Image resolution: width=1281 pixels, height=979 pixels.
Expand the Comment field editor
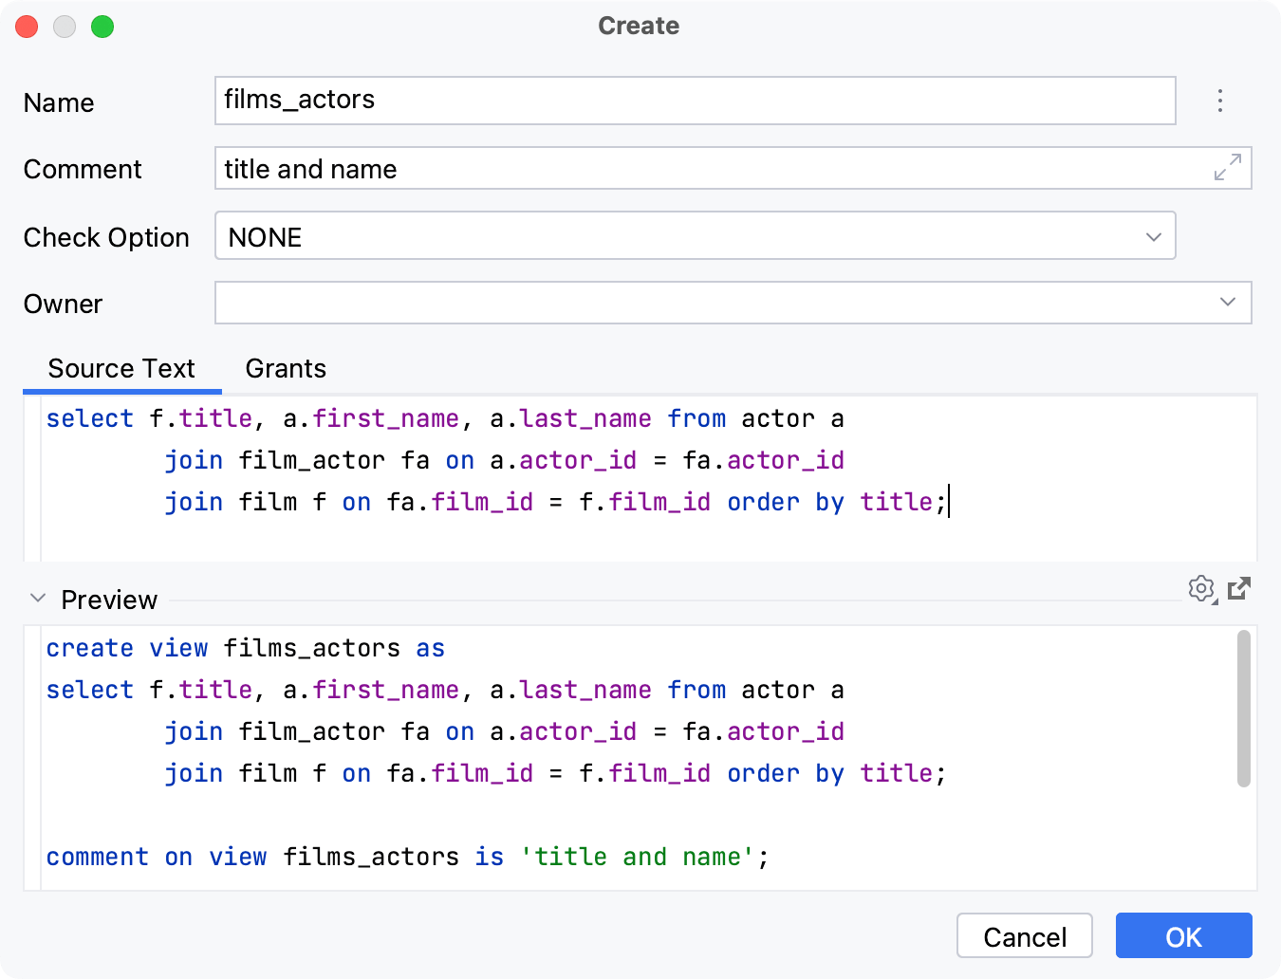click(x=1227, y=168)
